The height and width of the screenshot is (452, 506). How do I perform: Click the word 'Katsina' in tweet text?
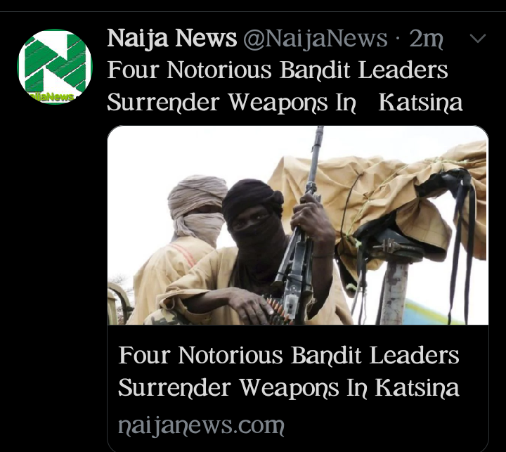click(x=420, y=103)
